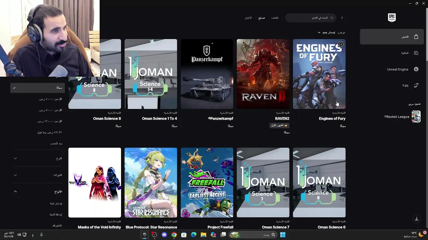Open the Panzerkampf tank cover thumbnail

tap(207, 74)
